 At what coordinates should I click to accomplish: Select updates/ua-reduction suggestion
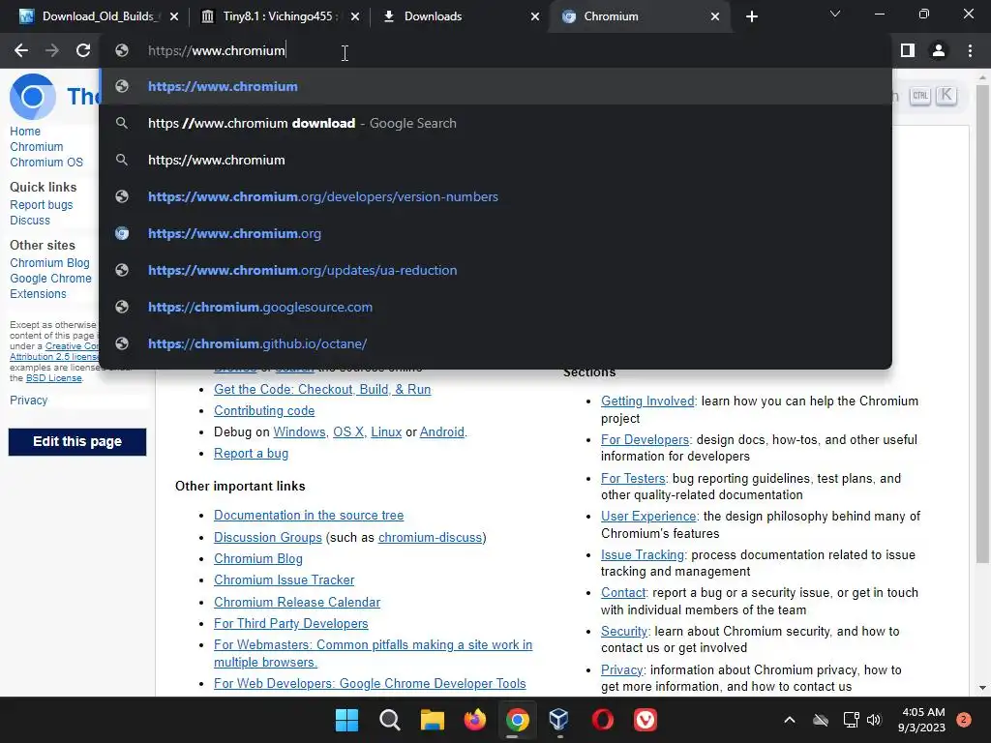[x=495, y=270]
